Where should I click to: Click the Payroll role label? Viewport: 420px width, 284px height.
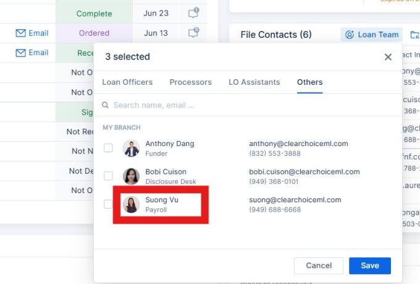[x=156, y=210]
